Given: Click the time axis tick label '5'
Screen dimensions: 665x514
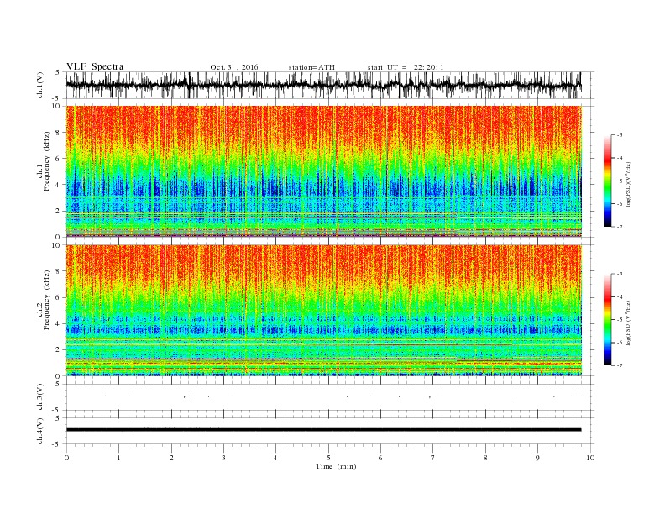Looking at the screenshot, I should tap(328, 458).
